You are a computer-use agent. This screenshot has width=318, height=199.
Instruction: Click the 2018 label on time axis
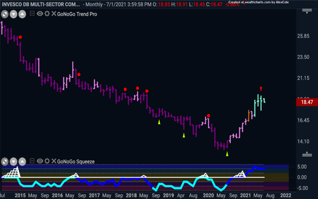pyautogui.click(x=131, y=195)
